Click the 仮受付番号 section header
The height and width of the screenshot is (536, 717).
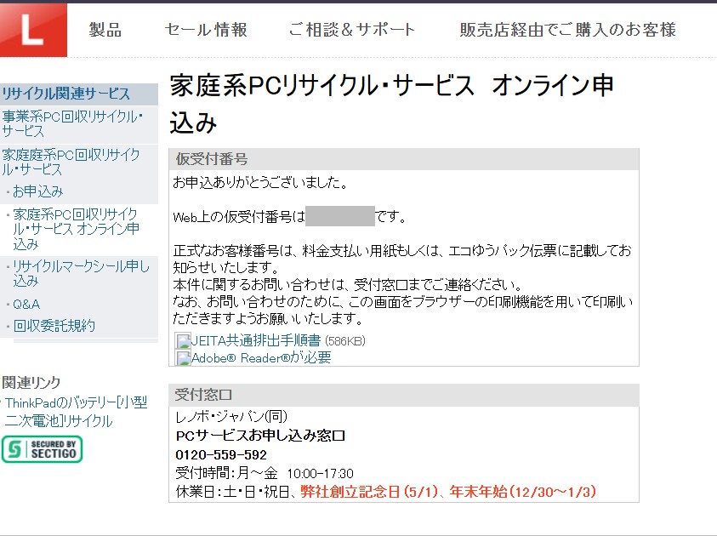pos(404,159)
